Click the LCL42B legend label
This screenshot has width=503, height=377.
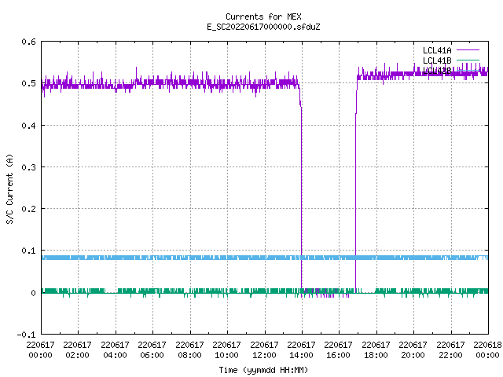click(x=437, y=71)
